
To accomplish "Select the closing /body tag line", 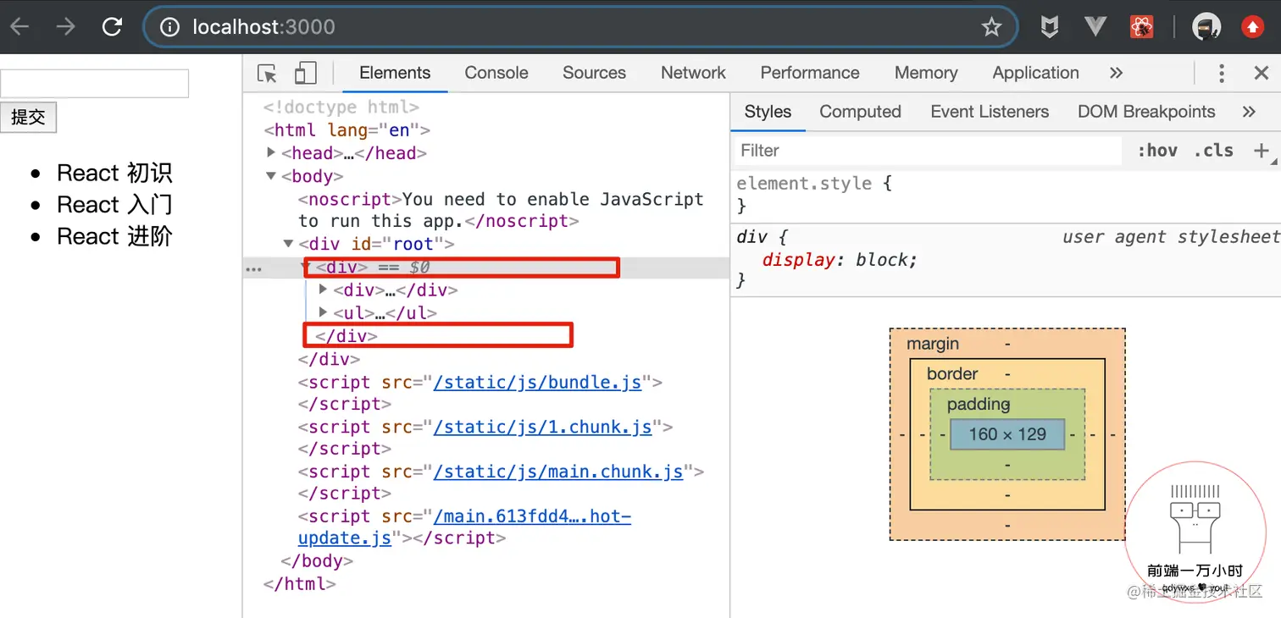I will tap(317, 560).
